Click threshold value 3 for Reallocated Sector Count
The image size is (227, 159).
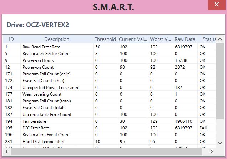pos(96,54)
